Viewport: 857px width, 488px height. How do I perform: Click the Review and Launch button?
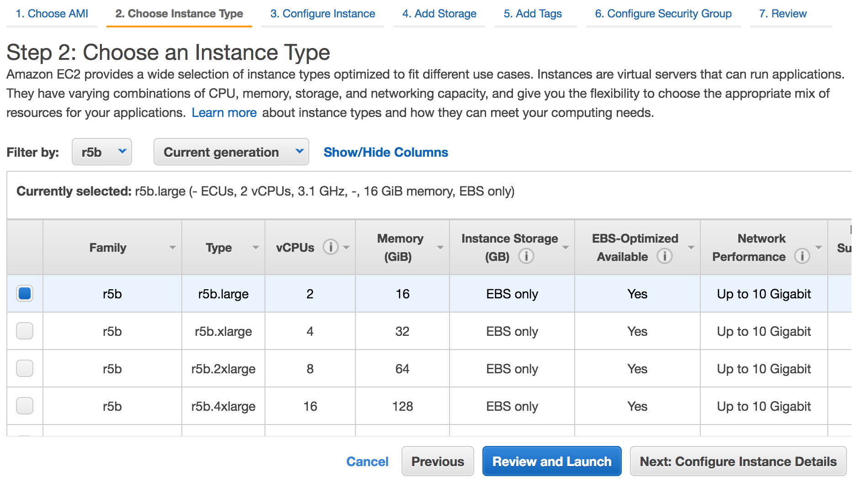coord(551,461)
